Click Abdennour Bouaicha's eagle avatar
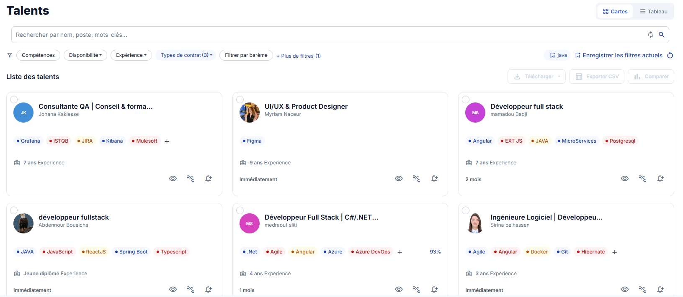The height and width of the screenshot is (297, 683). (23, 223)
